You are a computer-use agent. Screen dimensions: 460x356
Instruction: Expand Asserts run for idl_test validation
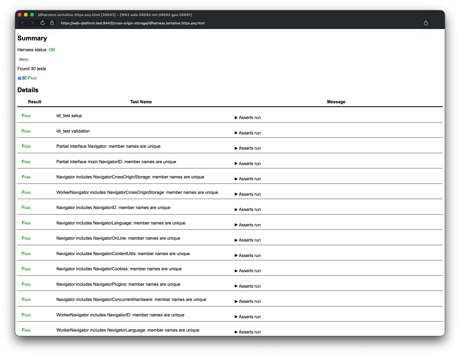click(x=248, y=133)
